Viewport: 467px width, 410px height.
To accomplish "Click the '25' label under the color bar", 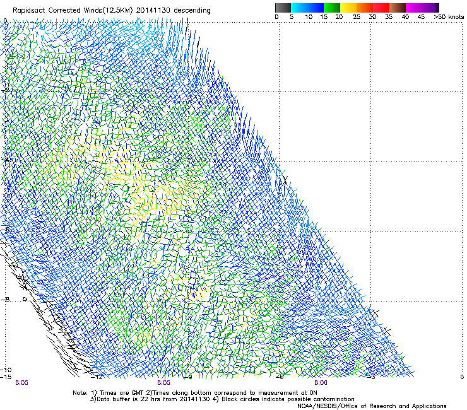I will 357,17.
